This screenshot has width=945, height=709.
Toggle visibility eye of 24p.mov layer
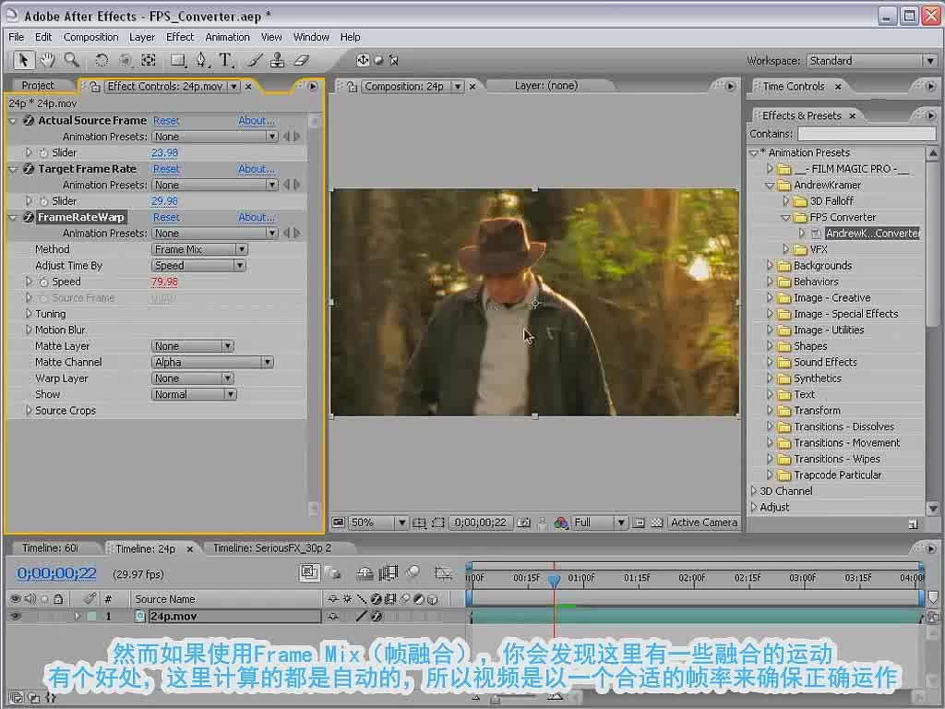(x=15, y=616)
